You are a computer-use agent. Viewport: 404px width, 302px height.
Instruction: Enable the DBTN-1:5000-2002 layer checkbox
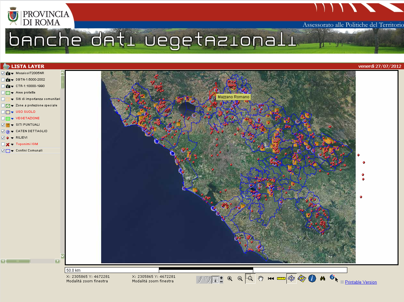(x=3, y=80)
